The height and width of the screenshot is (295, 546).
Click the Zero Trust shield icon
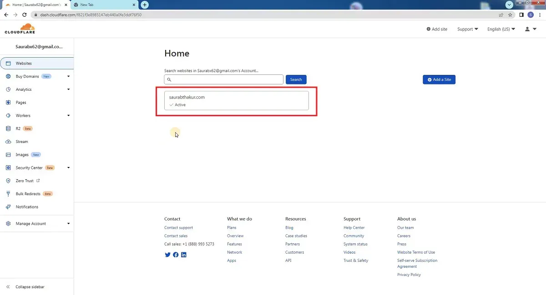click(8, 181)
